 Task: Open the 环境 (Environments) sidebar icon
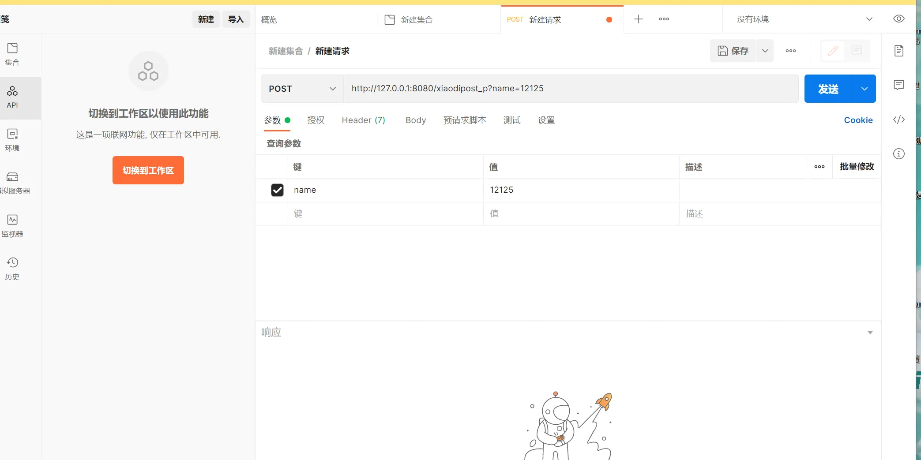(12, 139)
